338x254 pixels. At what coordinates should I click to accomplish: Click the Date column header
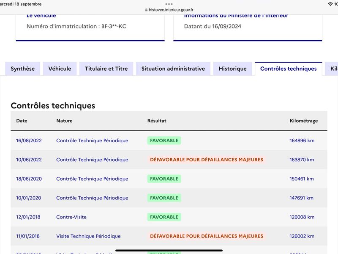pos(22,121)
